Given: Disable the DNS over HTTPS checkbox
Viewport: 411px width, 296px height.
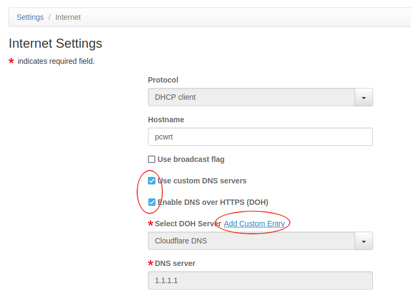Looking at the screenshot, I should 152,202.
